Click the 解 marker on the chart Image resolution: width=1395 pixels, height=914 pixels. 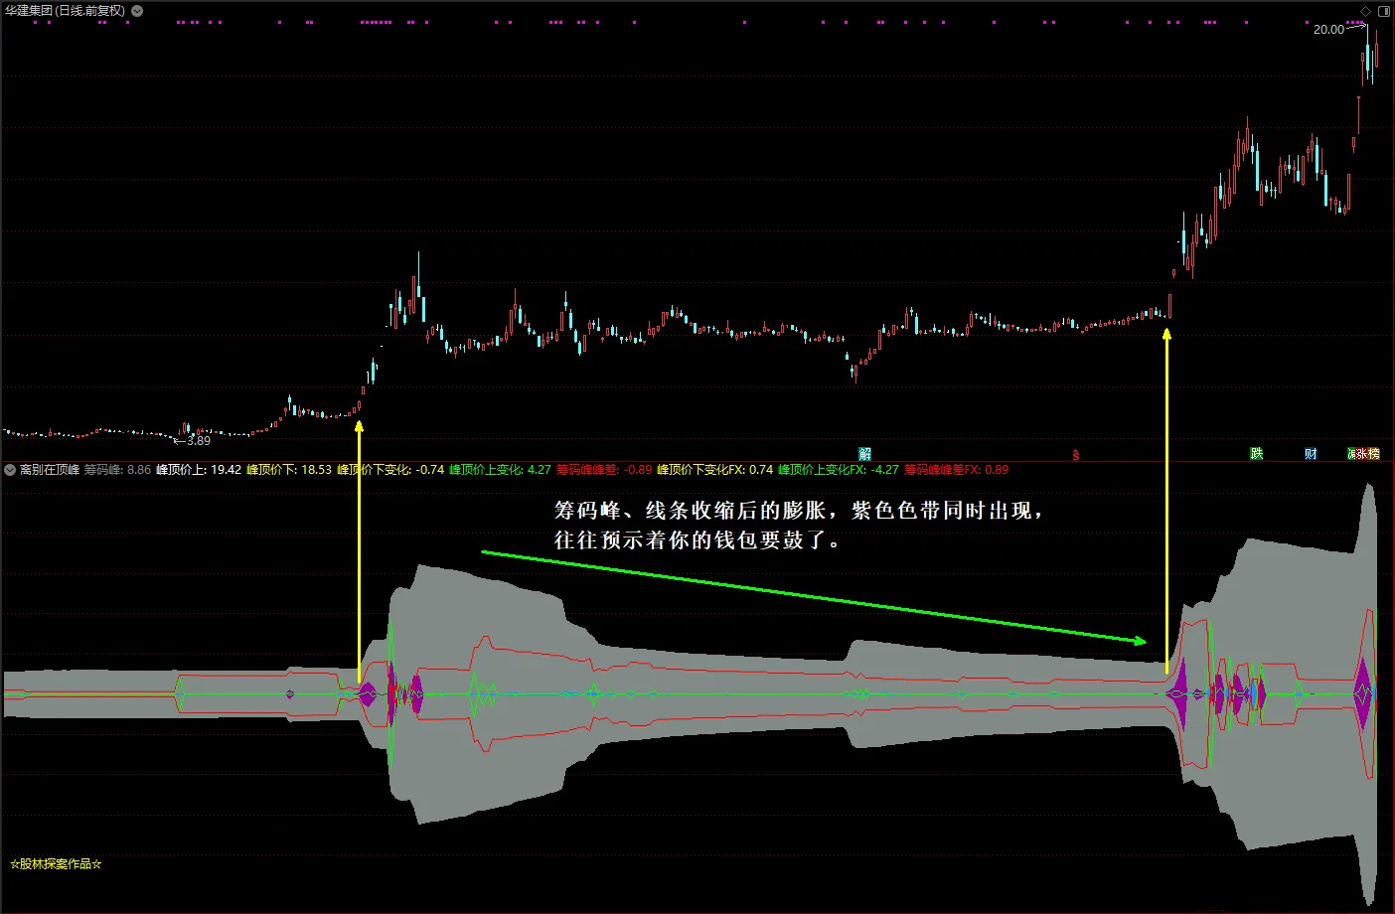point(864,454)
